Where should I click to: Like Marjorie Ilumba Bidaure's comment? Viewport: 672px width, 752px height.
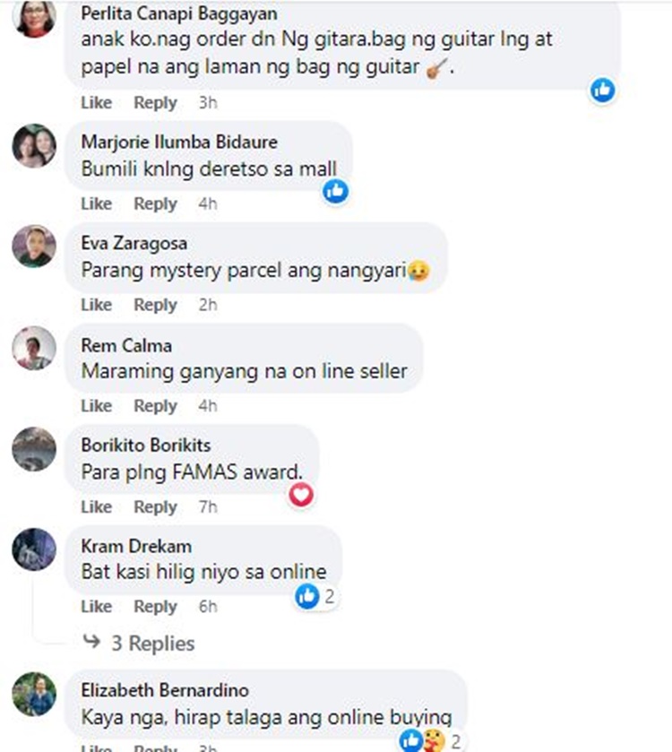[x=97, y=203]
